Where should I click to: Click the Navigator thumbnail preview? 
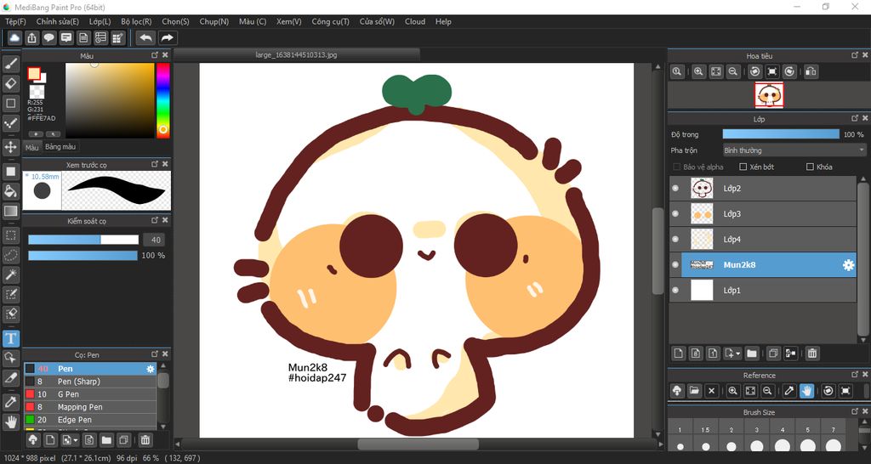(x=769, y=95)
